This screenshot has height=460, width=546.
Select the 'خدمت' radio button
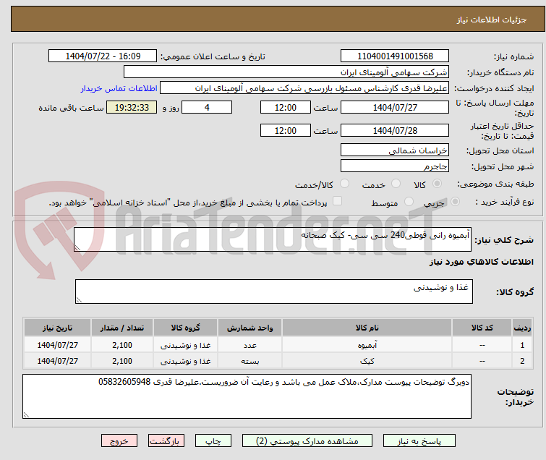tap(396, 184)
